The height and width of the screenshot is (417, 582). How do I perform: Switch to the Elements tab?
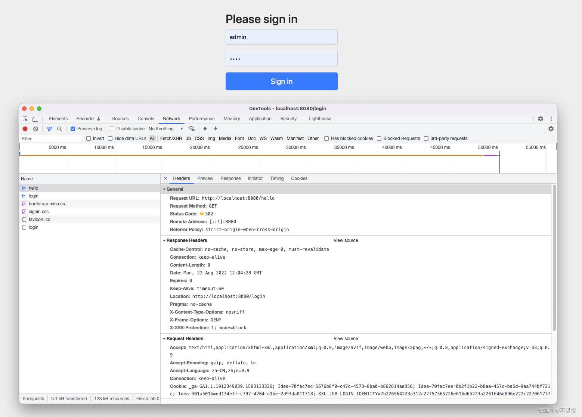point(58,119)
